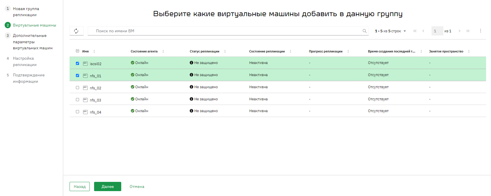Toggle the select-all header checkbox
Viewport: 491px width, 196px height.
tap(77, 51)
